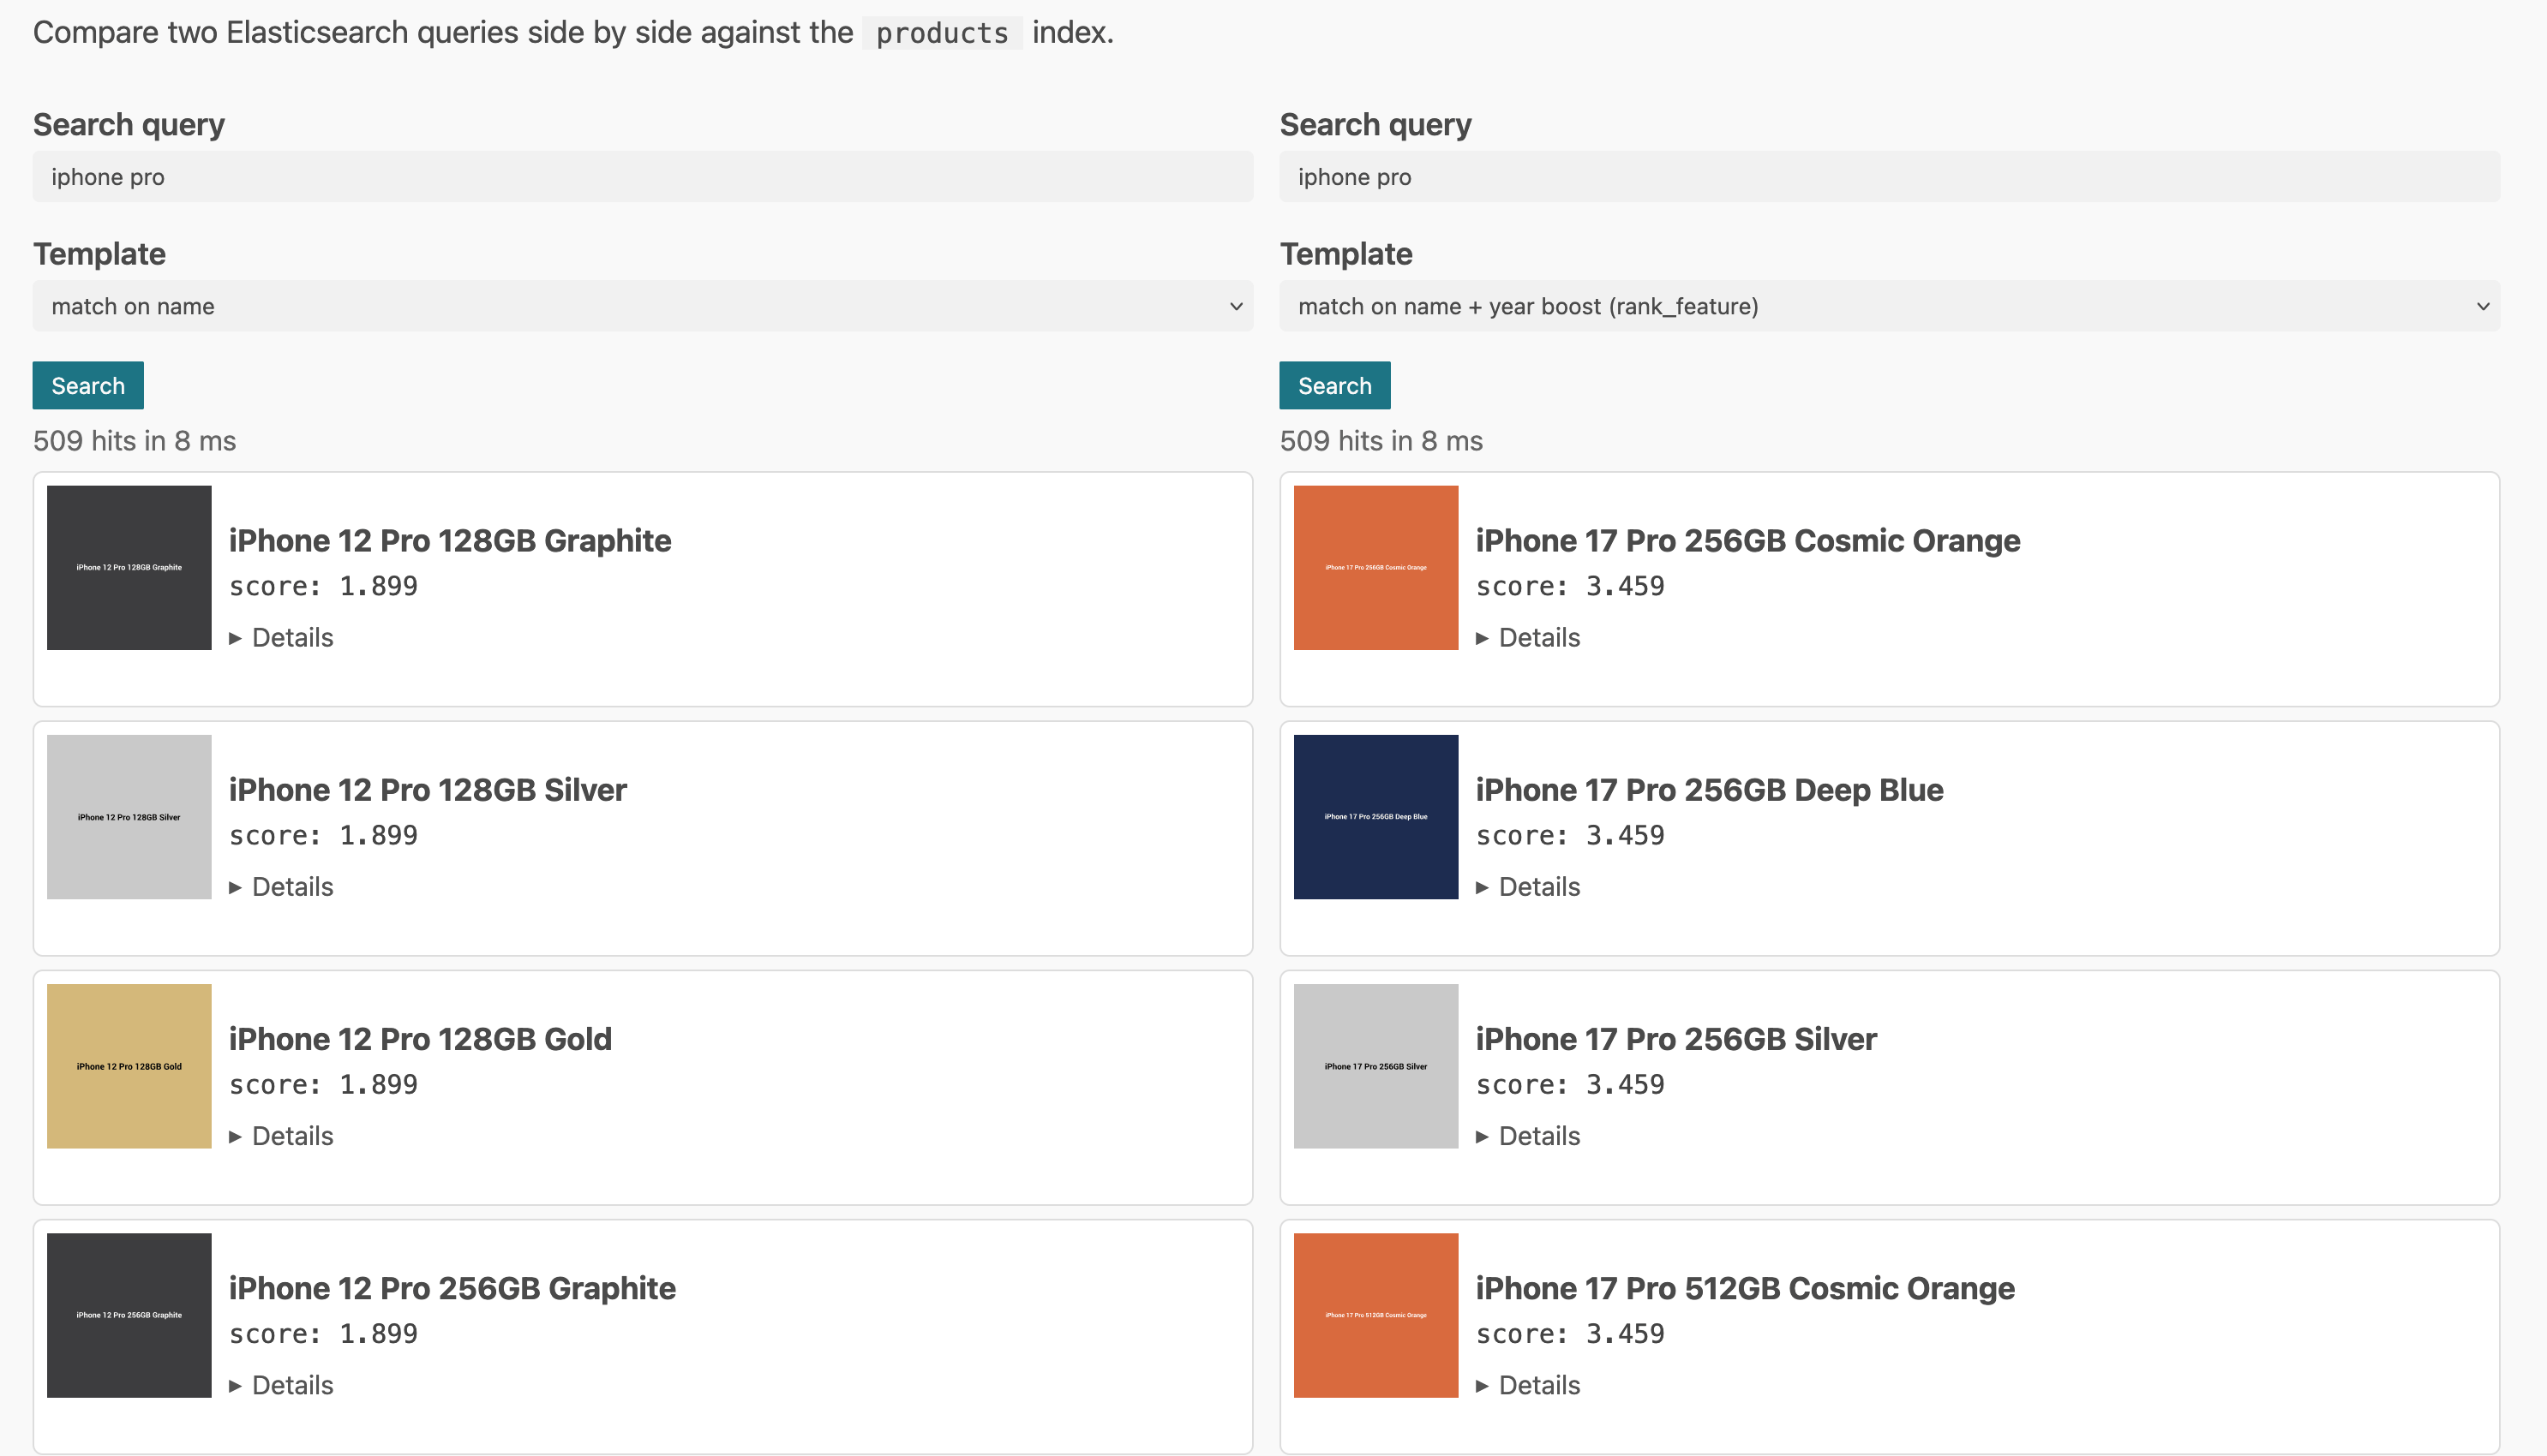Expand Details for iPhone 12 Pro 128GB Gold

[x=281, y=1135]
